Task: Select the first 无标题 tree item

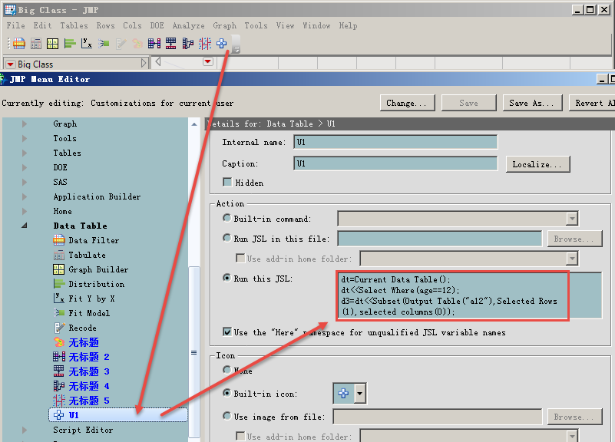Action: [x=76, y=342]
